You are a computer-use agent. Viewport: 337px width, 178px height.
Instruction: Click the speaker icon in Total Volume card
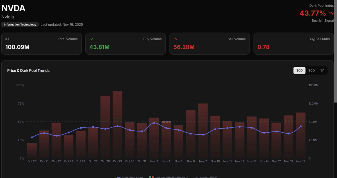[x=7, y=39]
